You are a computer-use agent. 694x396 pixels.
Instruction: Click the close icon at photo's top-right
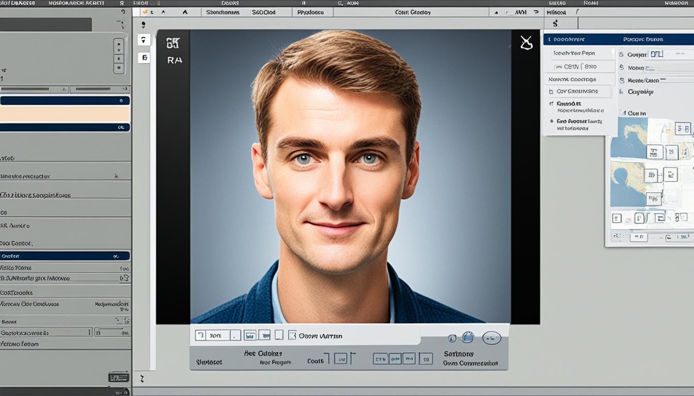[x=526, y=43]
